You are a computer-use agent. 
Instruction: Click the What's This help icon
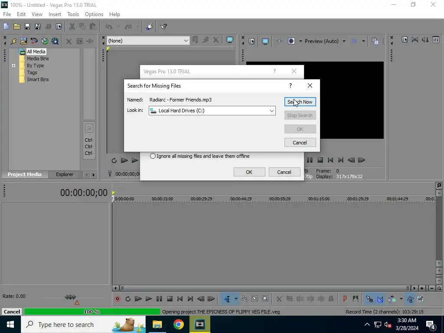[163, 26]
